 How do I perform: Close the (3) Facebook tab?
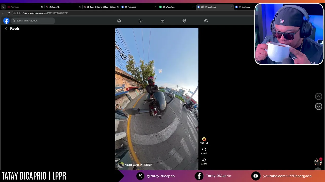231,7
